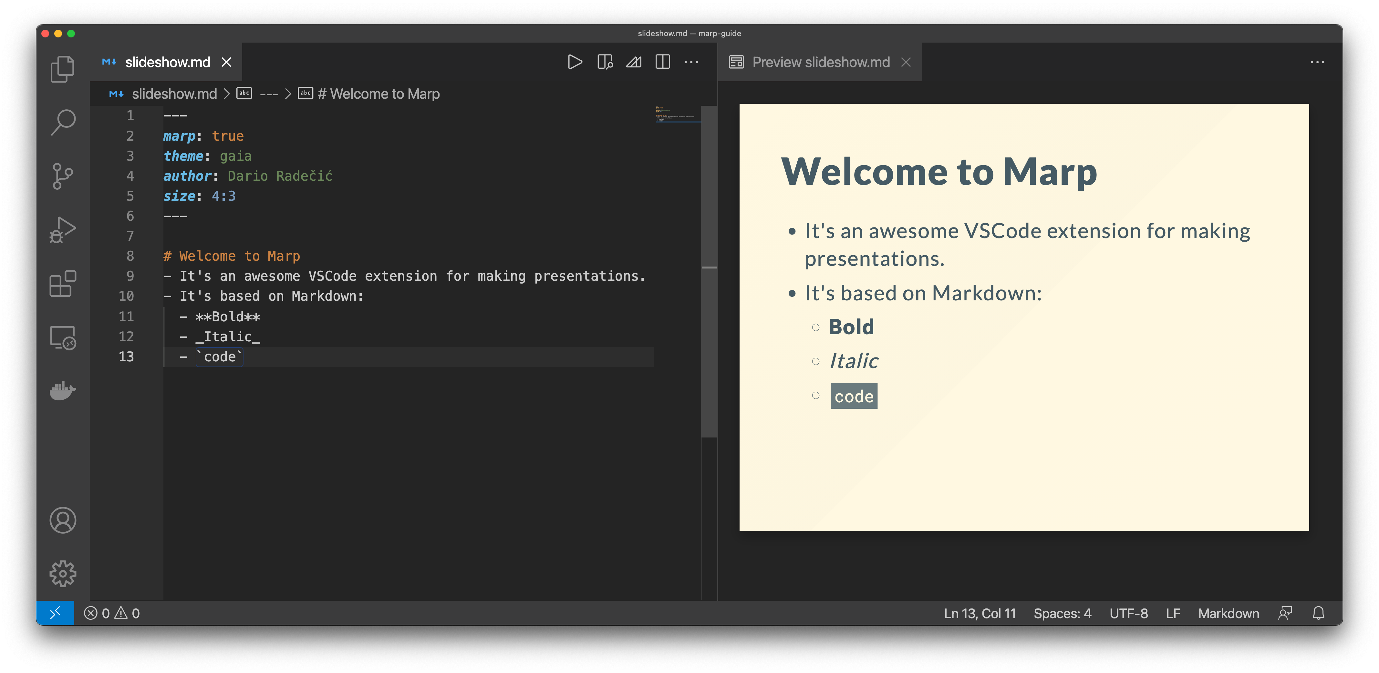Select the Preview slideshow.md tab
Screen dimensions: 1379x673
[820, 62]
